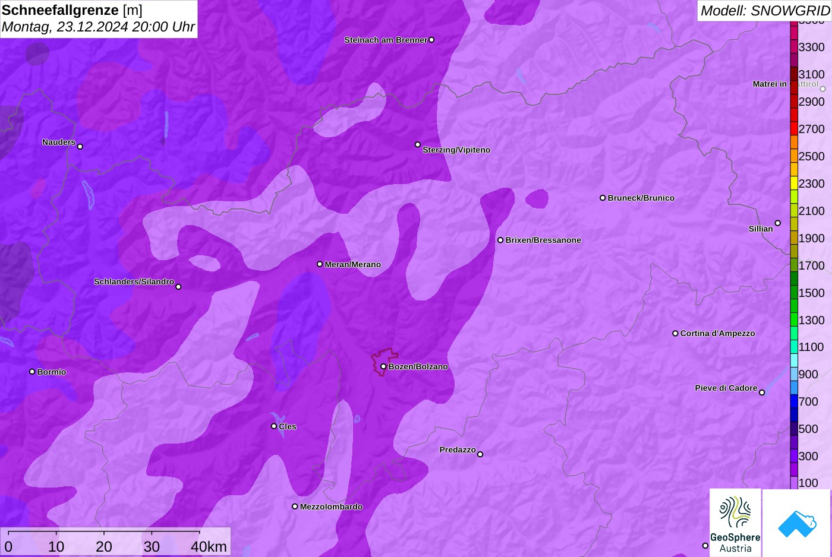Image resolution: width=832 pixels, height=557 pixels.
Task: Select the Nauders location marker
Action: click(80, 146)
